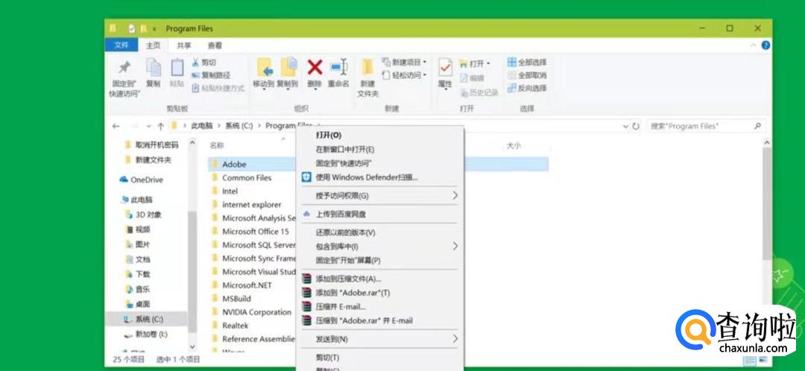Image resolution: width=805 pixels, height=371 pixels.
Task: Select the Microsoft Office 15 folder
Action: pos(255,232)
